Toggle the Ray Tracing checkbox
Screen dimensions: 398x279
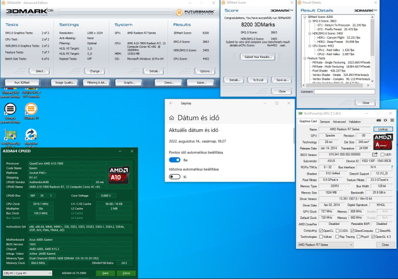click(337, 237)
